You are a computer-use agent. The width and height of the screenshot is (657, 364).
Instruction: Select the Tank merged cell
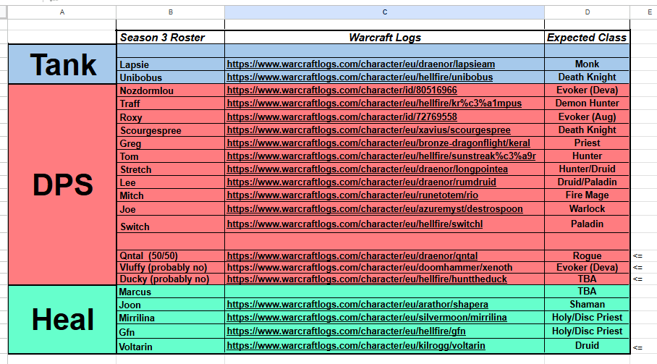[x=62, y=64]
